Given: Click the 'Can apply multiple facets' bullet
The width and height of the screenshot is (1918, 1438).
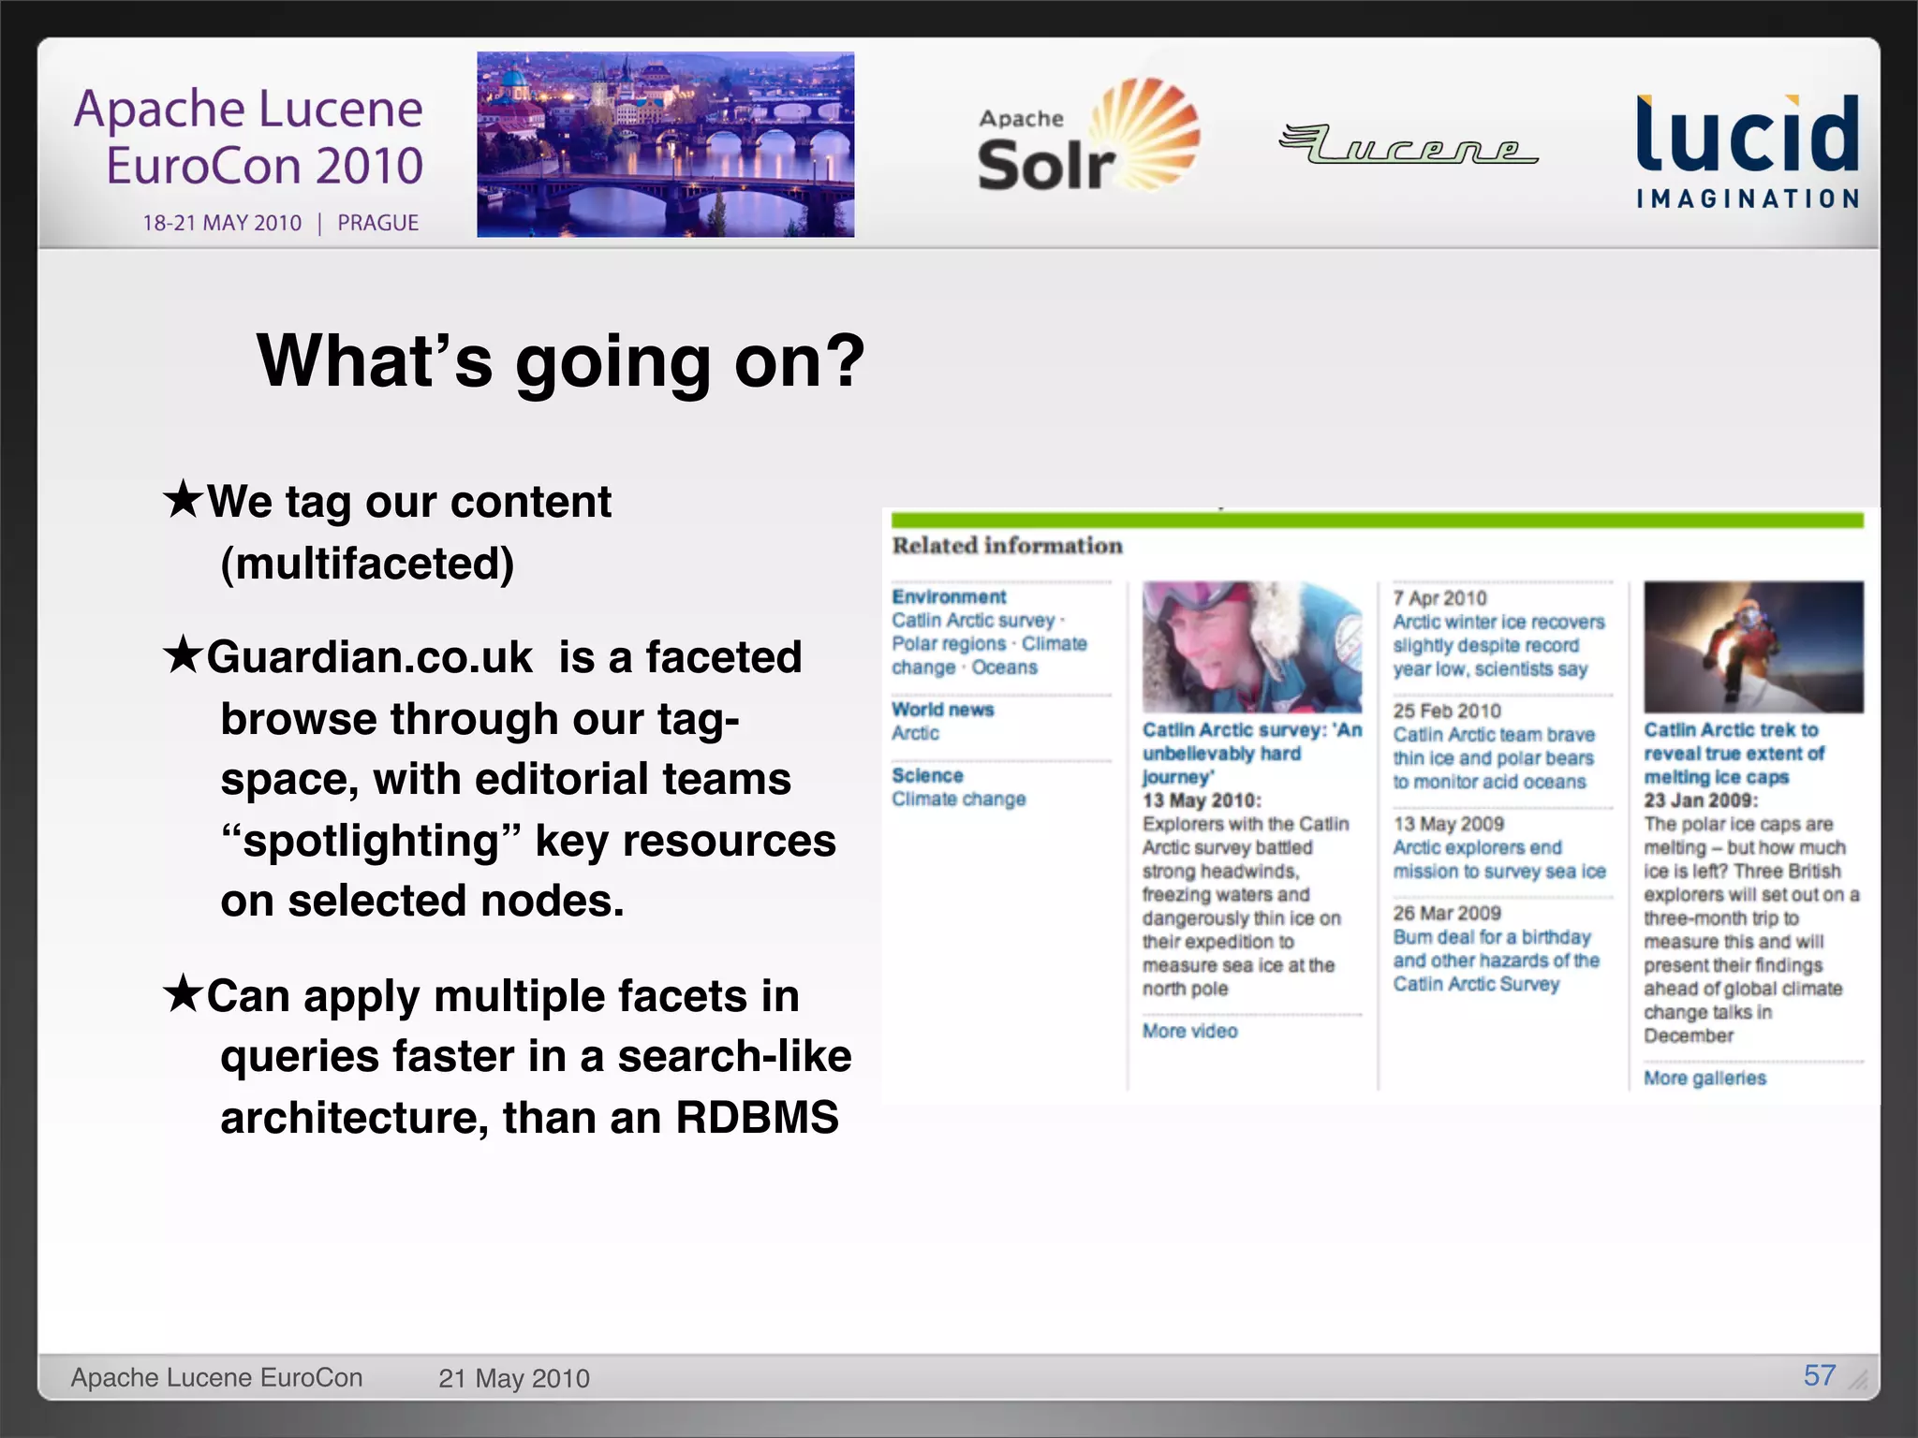Looking at the screenshot, I should tap(507, 1056).
